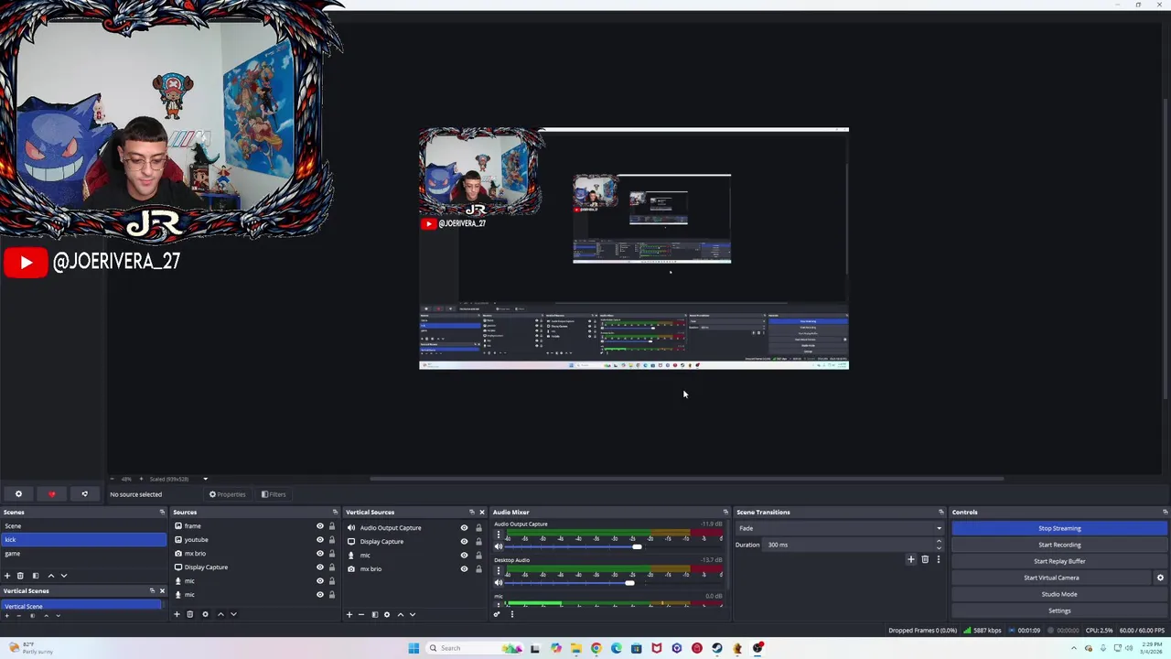Move source down in Sources panel
Image resolution: width=1171 pixels, height=659 pixels.
[233, 614]
